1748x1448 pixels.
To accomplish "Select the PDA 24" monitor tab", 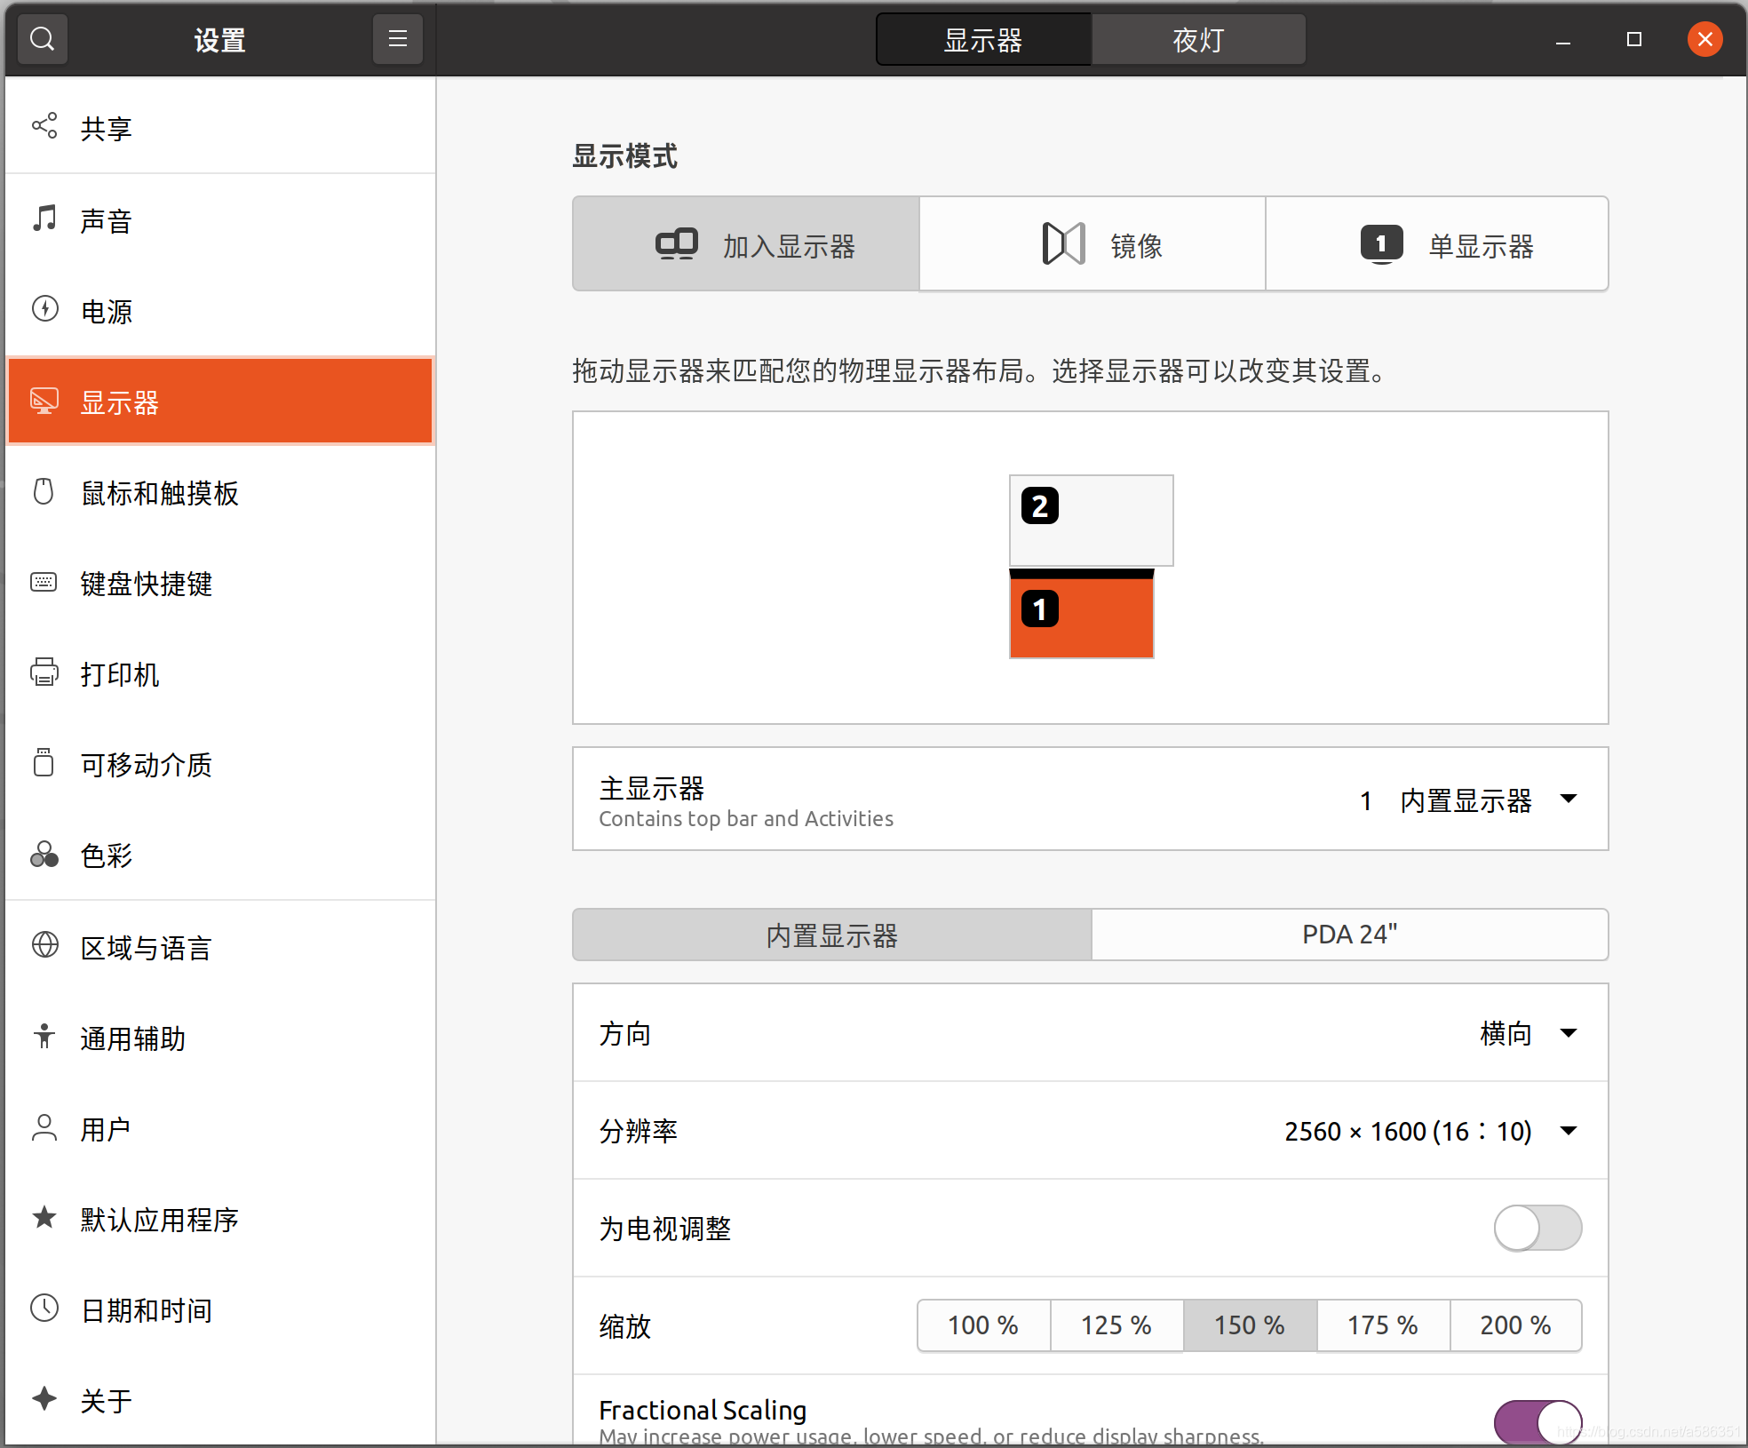I will point(1350,935).
